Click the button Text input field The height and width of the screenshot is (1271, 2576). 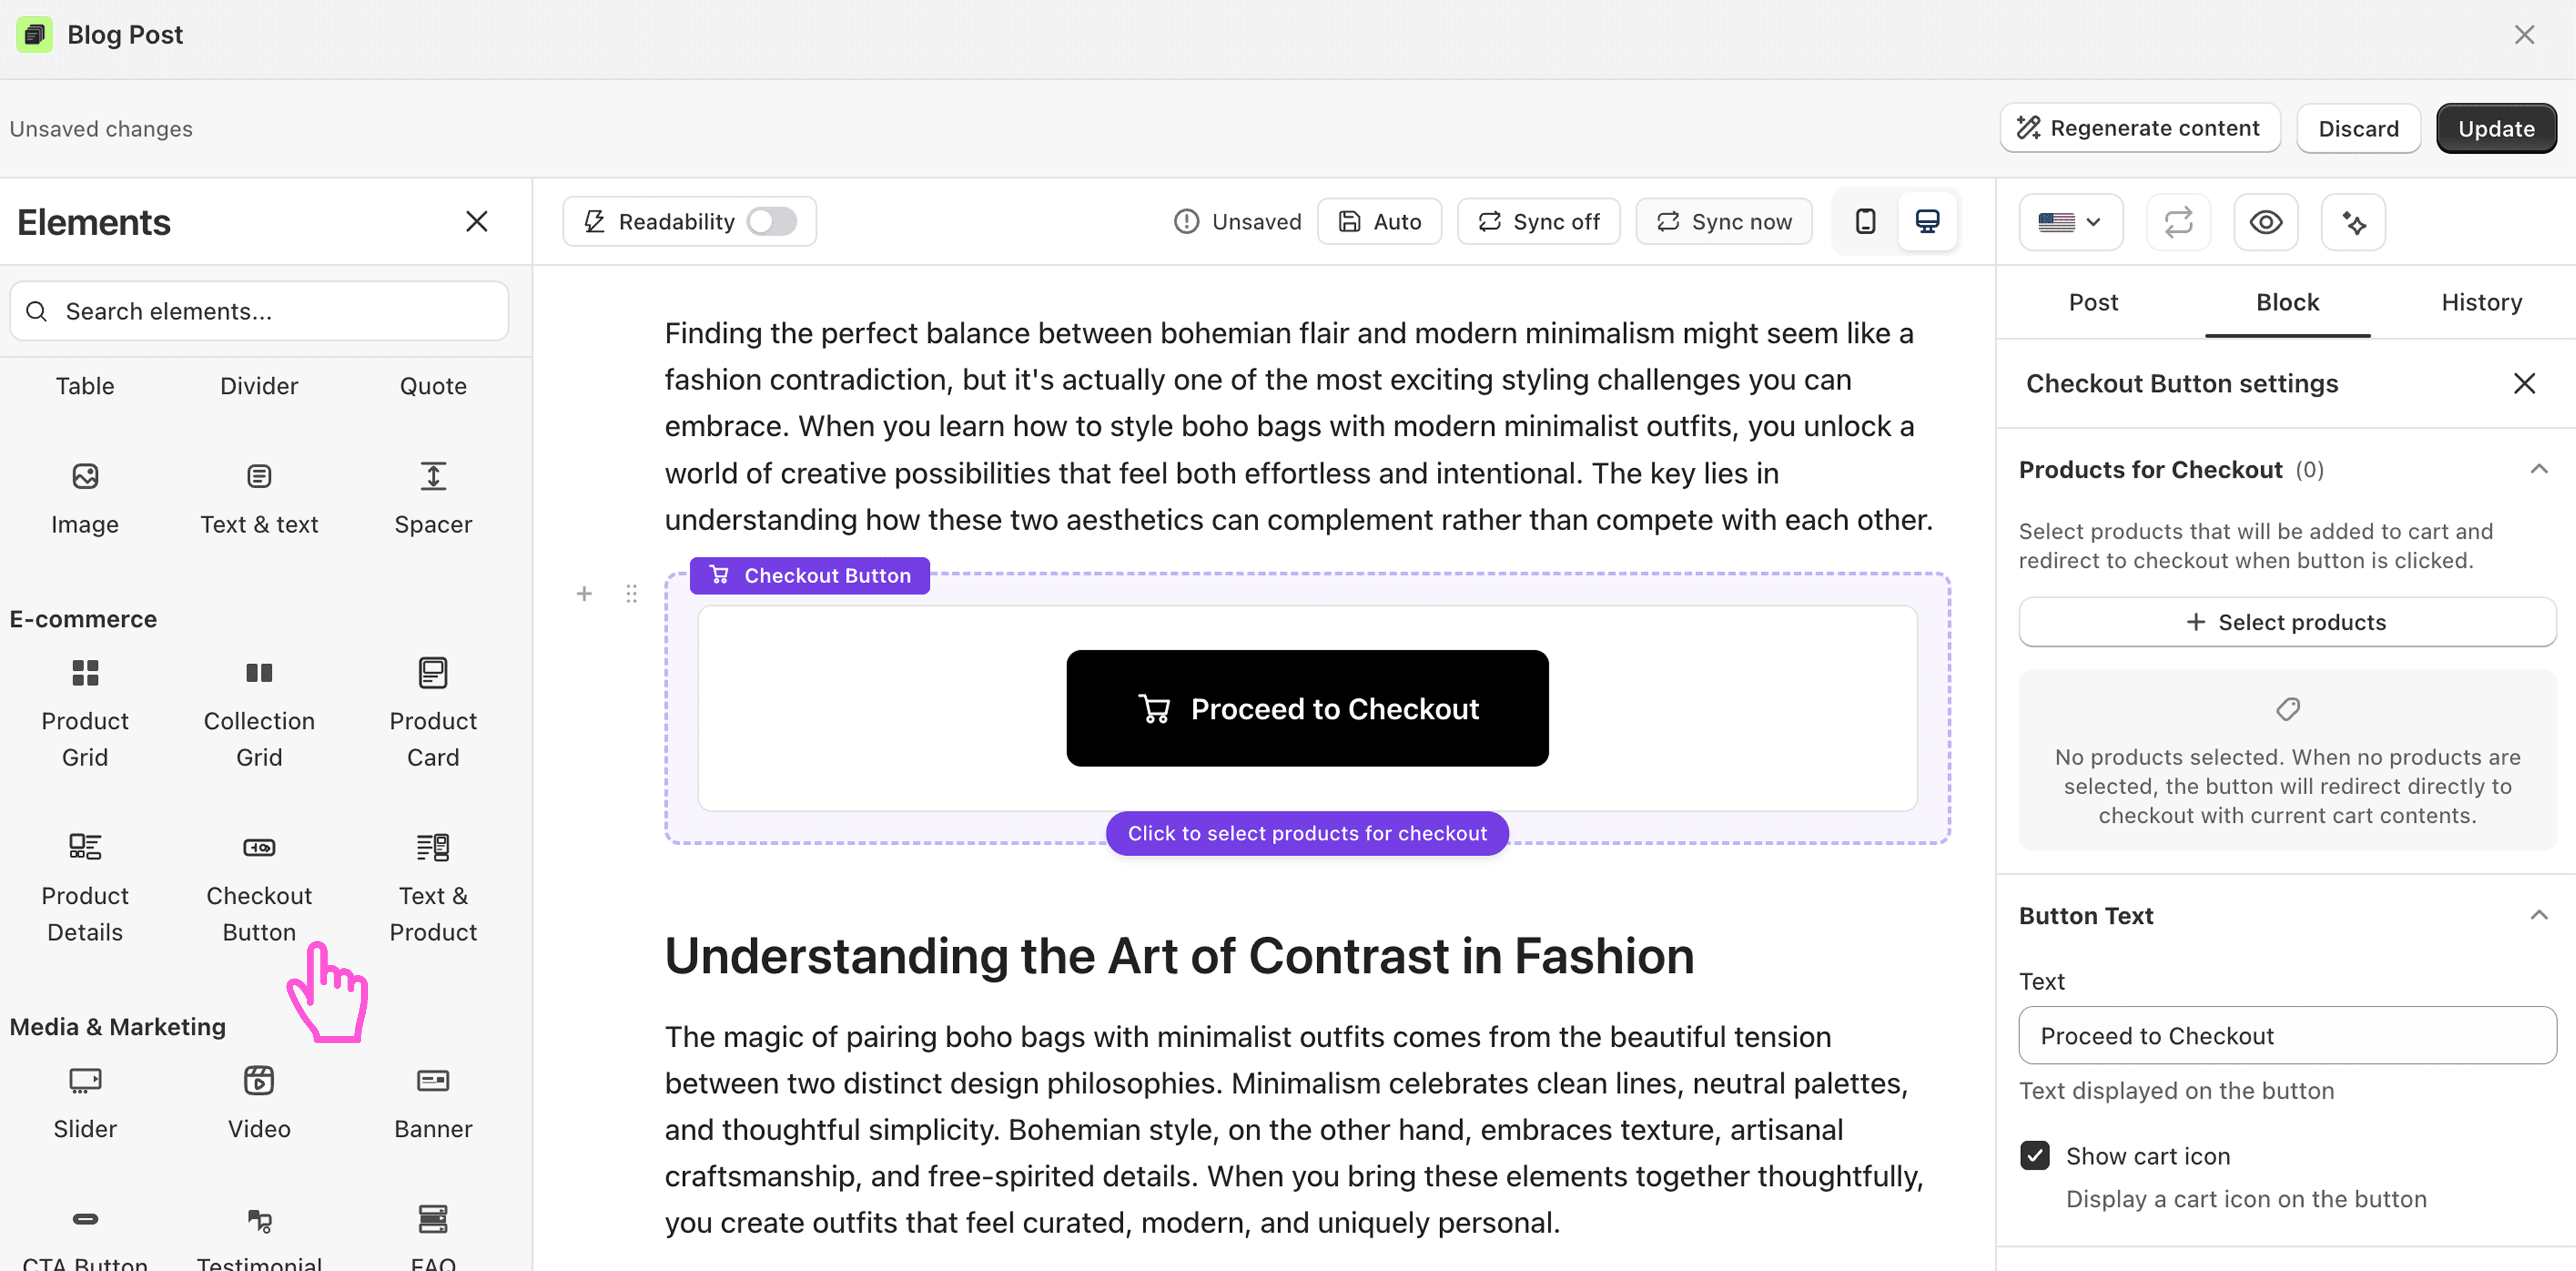(x=2287, y=1036)
